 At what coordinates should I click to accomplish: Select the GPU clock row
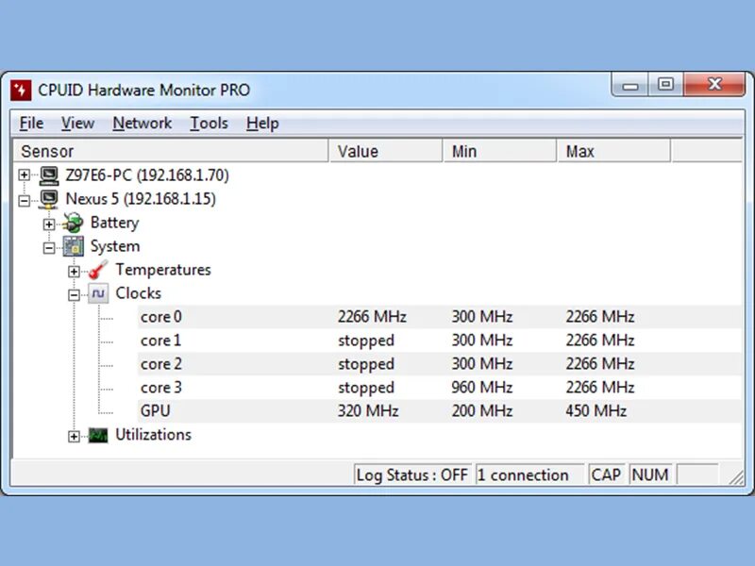click(x=440, y=411)
